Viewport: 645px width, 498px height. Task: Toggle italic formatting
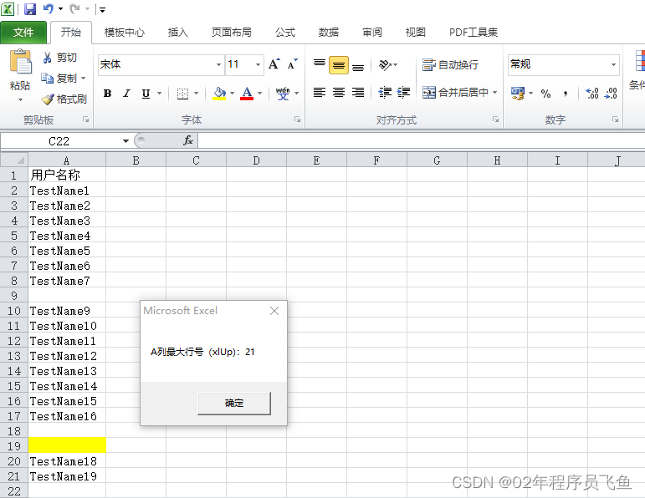tap(126, 94)
